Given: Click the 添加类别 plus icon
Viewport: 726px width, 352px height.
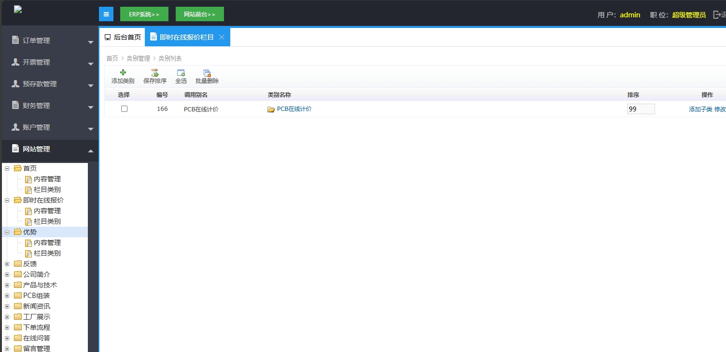Looking at the screenshot, I should click(x=123, y=73).
